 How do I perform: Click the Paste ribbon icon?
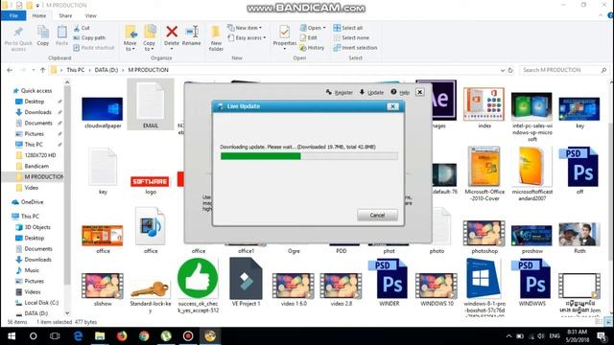pyautogui.click(x=61, y=35)
